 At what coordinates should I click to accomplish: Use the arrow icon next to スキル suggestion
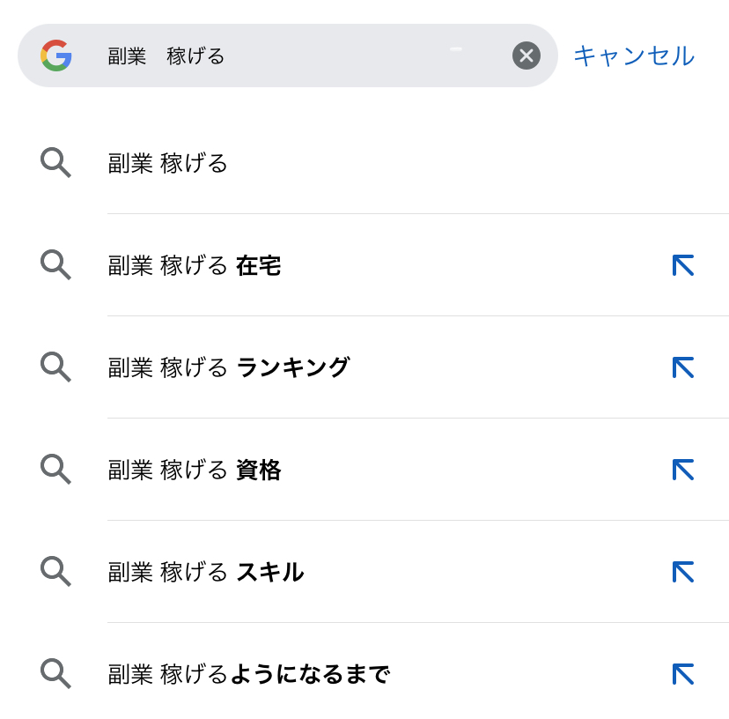point(683,572)
